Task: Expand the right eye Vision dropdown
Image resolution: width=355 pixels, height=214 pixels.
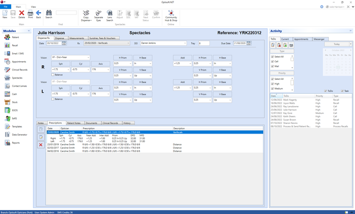Action: coord(70,58)
